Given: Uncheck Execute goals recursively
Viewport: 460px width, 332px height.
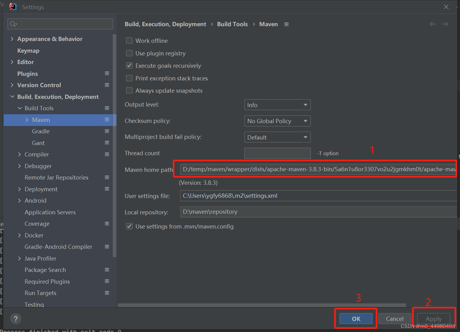Looking at the screenshot, I should click(x=129, y=66).
